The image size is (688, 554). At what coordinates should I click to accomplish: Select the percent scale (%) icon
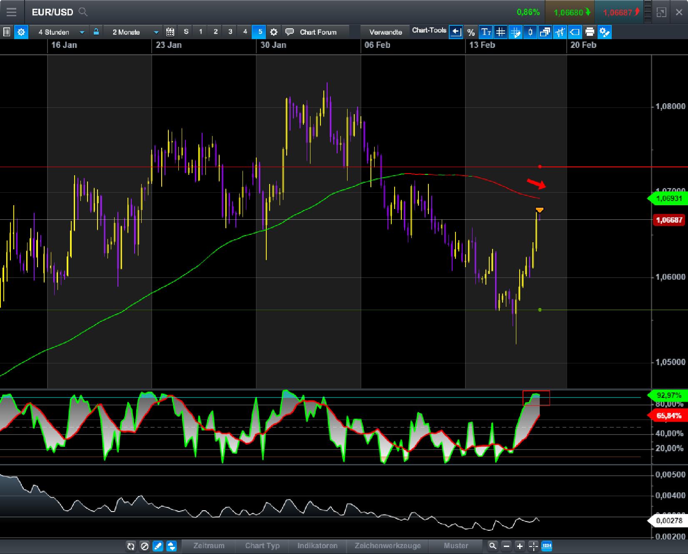click(471, 32)
